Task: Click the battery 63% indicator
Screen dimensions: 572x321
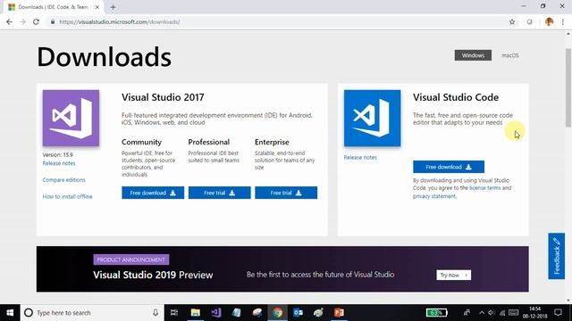Action: point(437,313)
